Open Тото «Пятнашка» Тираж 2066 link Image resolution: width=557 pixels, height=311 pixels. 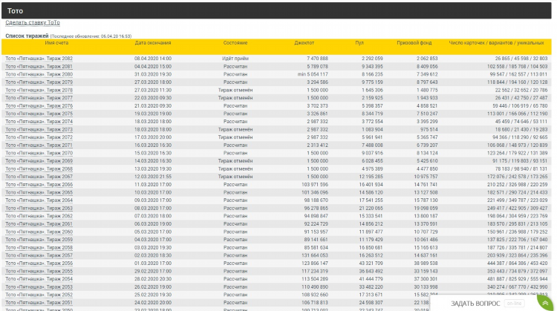pyautogui.click(x=39, y=185)
